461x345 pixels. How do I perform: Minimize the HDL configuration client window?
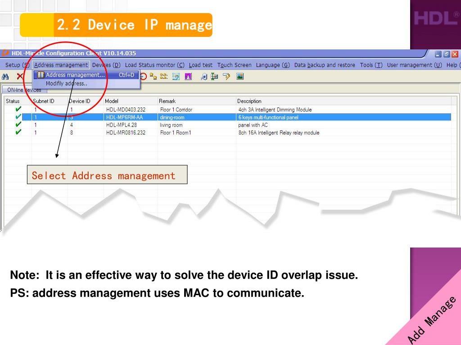coord(438,54)
